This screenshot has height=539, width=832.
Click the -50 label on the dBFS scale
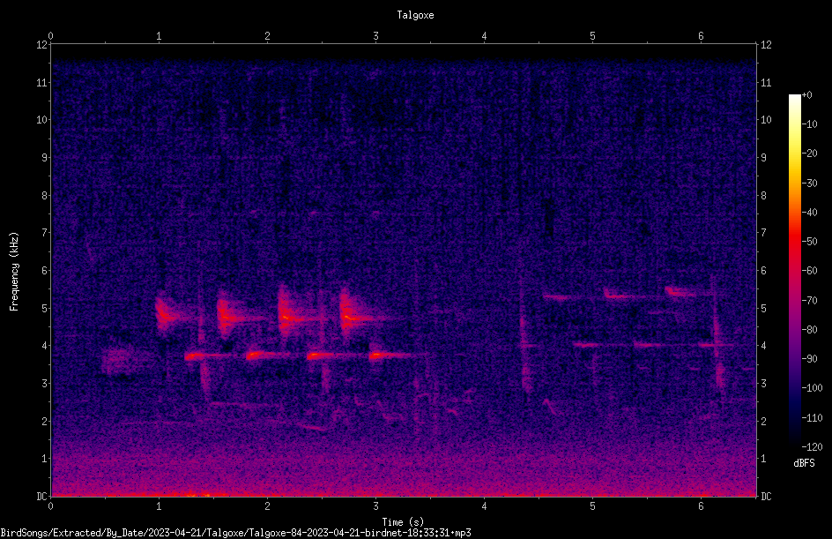click(x=810, y=241)
